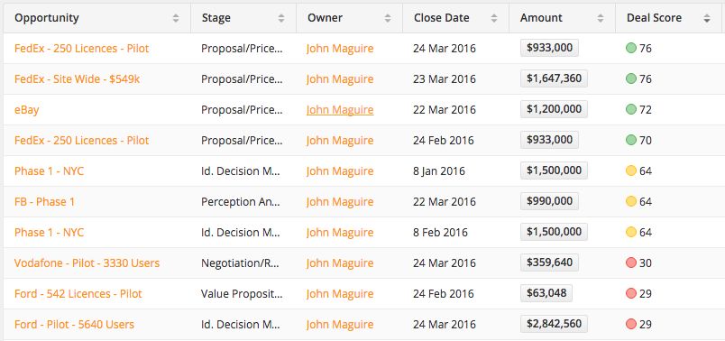725x341 pixels.
Task: Toggle sort arrows on Owner column
Action: [x=388, y=19]
